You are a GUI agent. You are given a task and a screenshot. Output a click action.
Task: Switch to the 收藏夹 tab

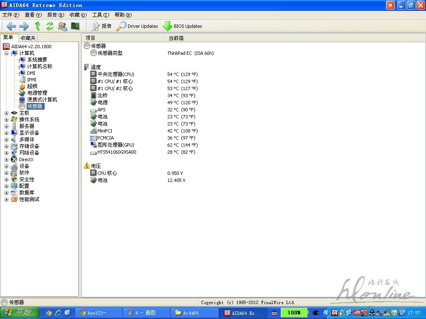click(x=28, y=38)
